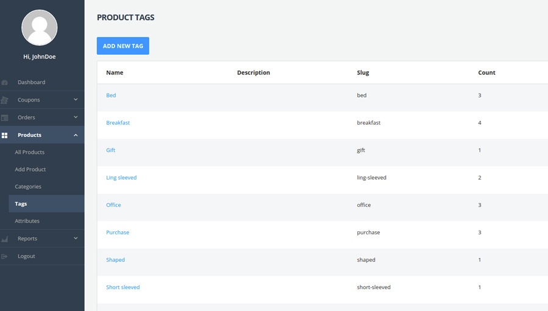Image resolution: width=548 pixels, height=311 pixels.
Task: Expand the Coupons menu chevron
Action: tap(76, 100)
